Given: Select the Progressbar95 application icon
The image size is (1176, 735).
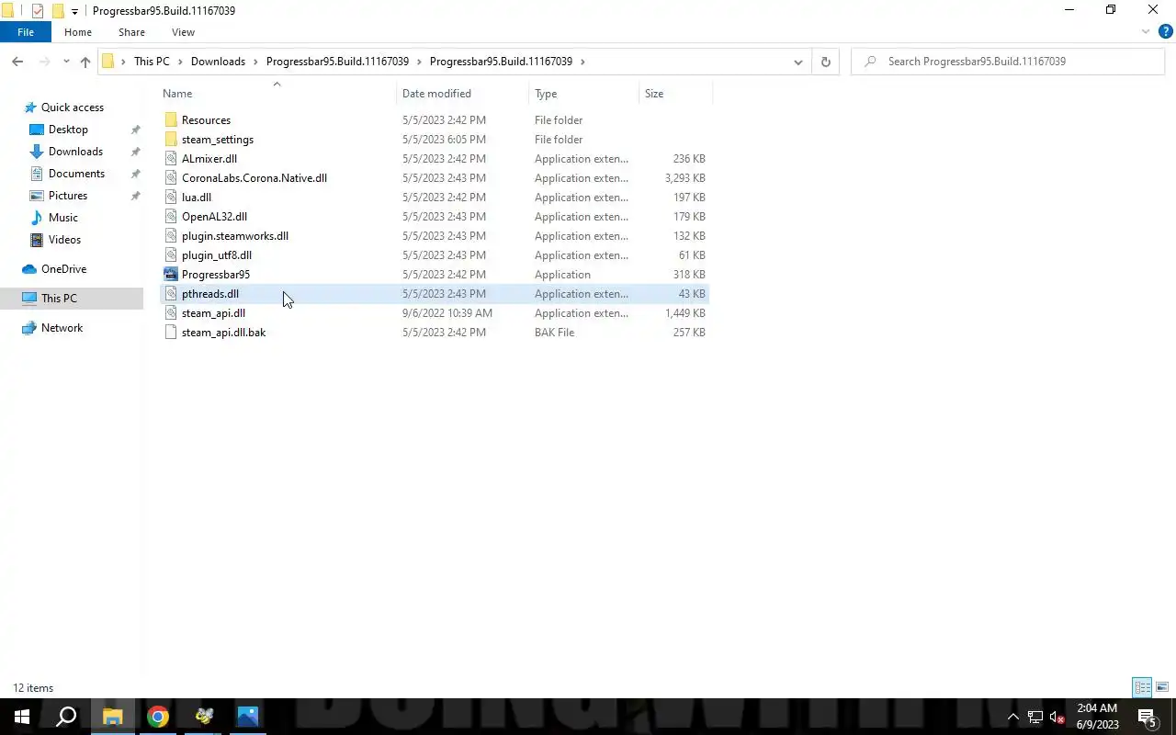Looking at the screenshot, I should [x=171, y=275].
